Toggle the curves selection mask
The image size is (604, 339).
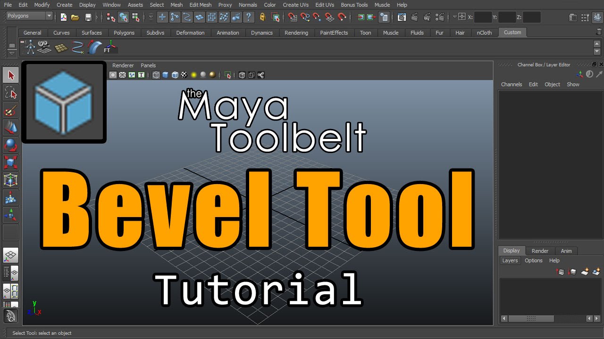(x=187, y=17)
